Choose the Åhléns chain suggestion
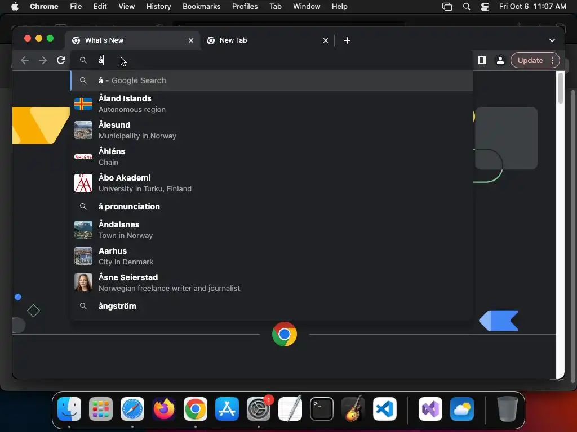The height and width of the screenshot is (432, 577). (x=272, y=157)
